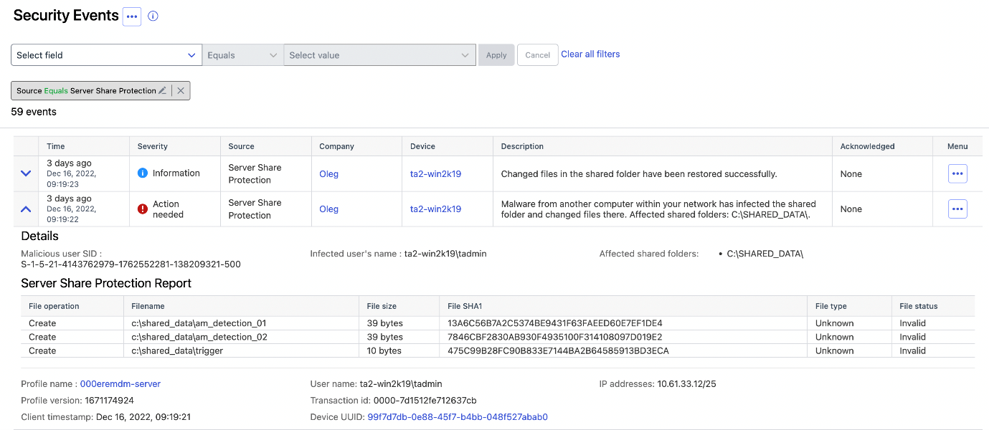The image size is (989, 430).
Task: Open the Select field dropdown
Action: pos(106,55)
